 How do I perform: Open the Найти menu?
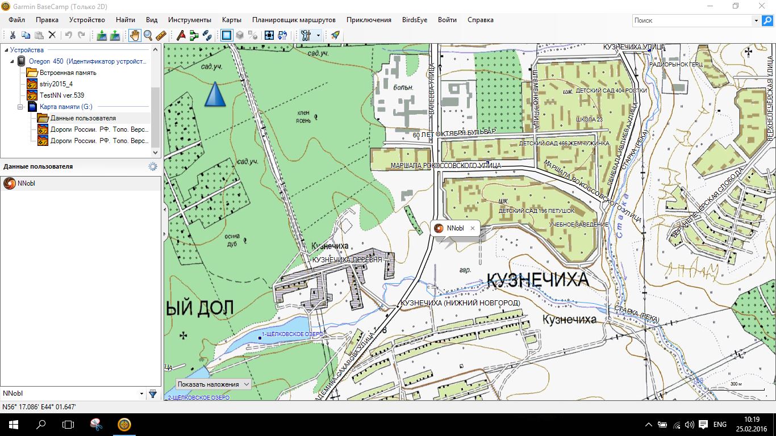pyautogui.click(x=126, y=20)
